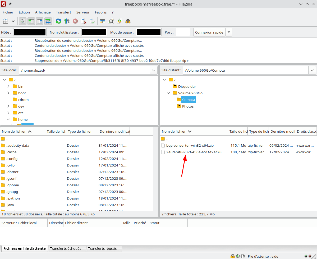Collapse the Volume 960Go remote node
Screen dimensions: 317x259
coord(168,93)
